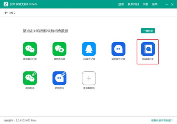Minimize the application window
This screenshot has width=177, height=124.
point(166,4)
